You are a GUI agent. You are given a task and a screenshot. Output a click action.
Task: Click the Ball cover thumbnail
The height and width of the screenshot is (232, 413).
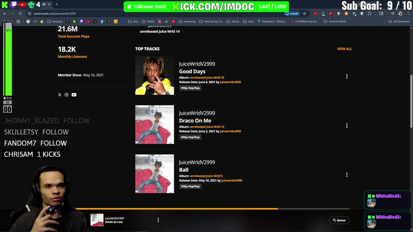click(x=155, y=174)
